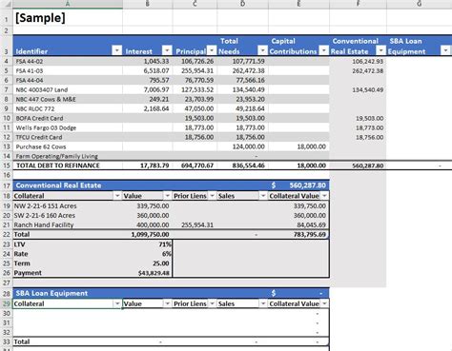The height and width of the screenshot is (351, 452).
Task: Select the LTV value 71%
Action: [148, 244]
